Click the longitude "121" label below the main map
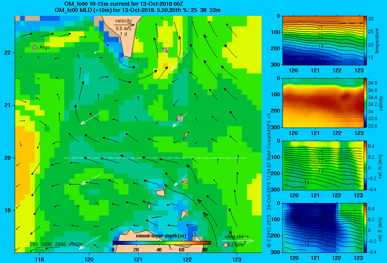Image resolution: width=387 pixels, height=263 pixels. pyautogui.click(x=138, y=259)
